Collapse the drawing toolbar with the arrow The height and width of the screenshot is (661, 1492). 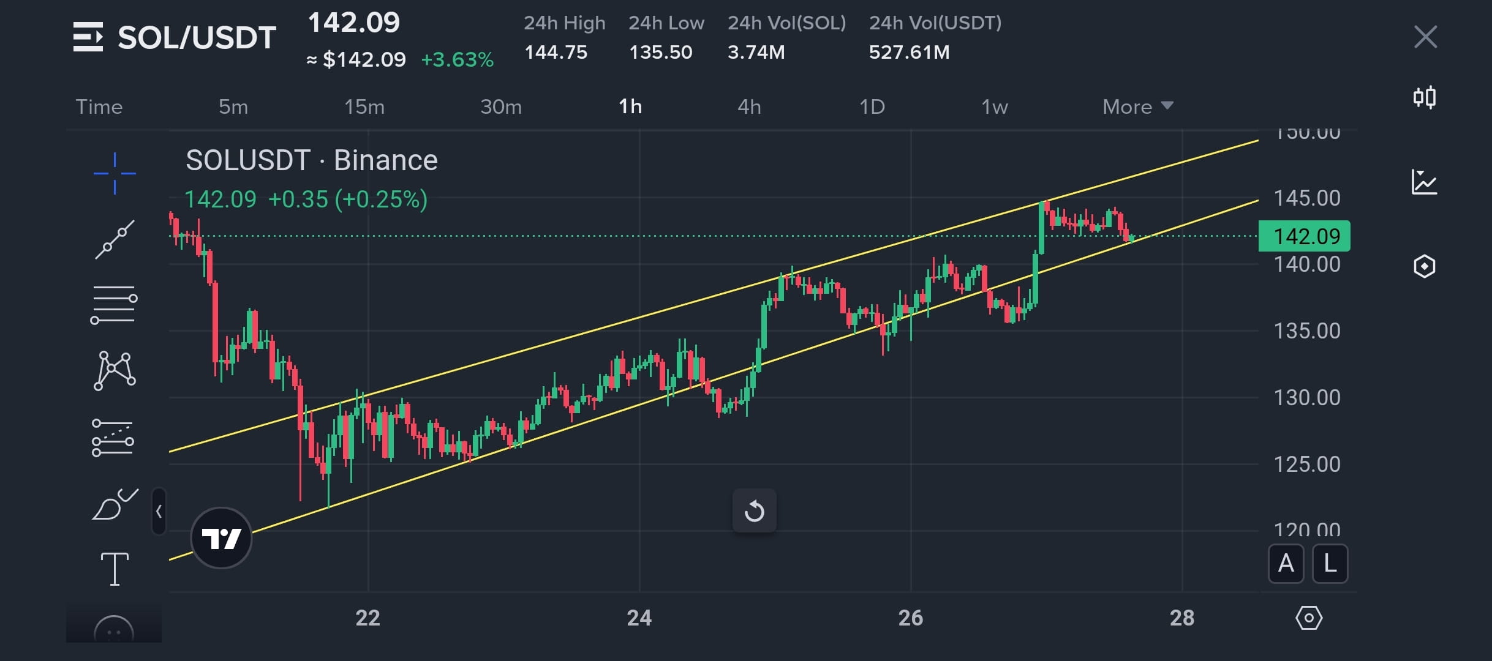pyautogui.click(x=159, y=511)
